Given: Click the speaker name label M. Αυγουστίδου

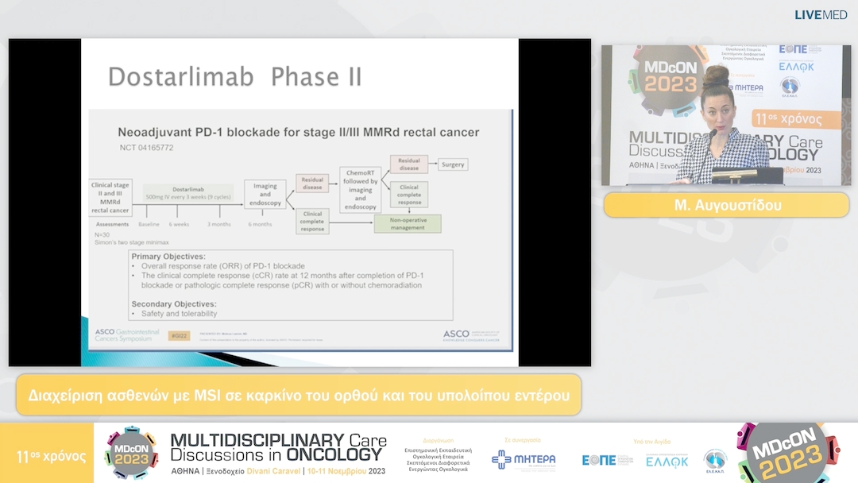Looking at the screenshot, I should tap(726, 206).
